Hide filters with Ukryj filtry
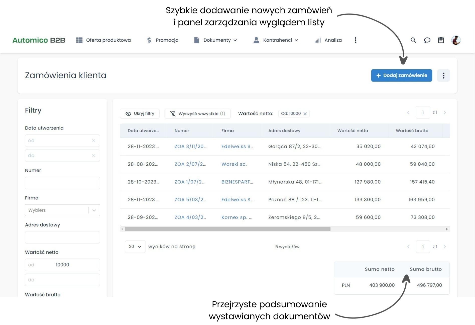The width and height of the screenshot is (475, 325). point(140,114)
